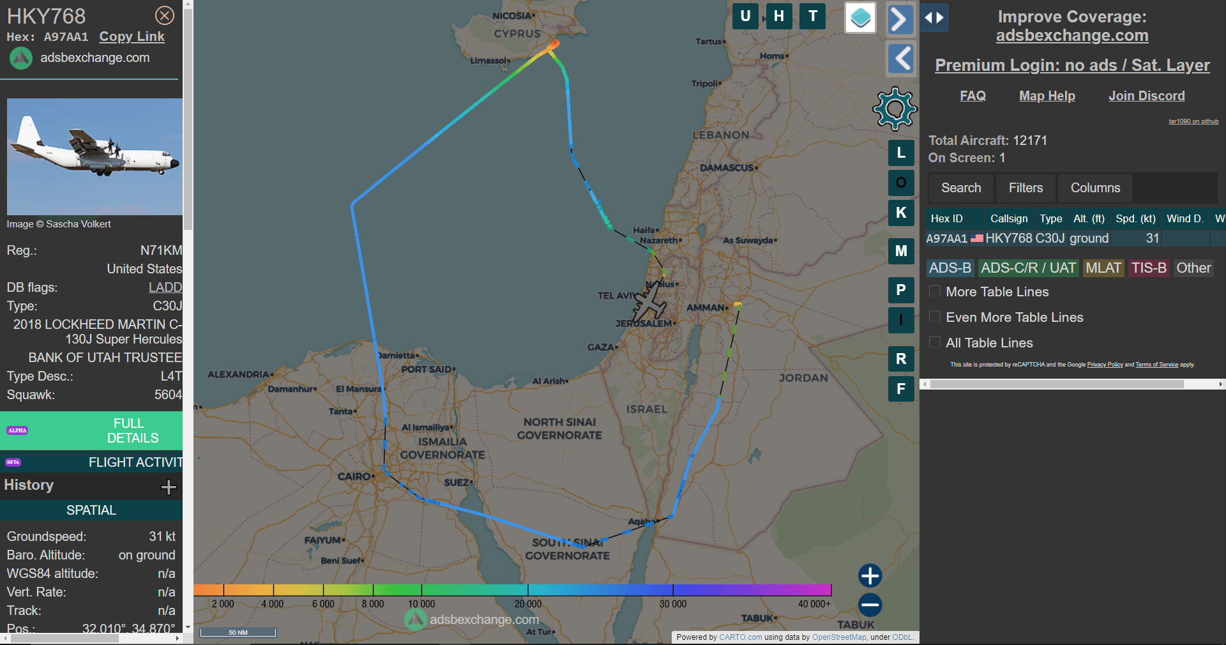1226x645 pixels.
Task: Open settings gear on map
Action: click(x=895, y=109)
